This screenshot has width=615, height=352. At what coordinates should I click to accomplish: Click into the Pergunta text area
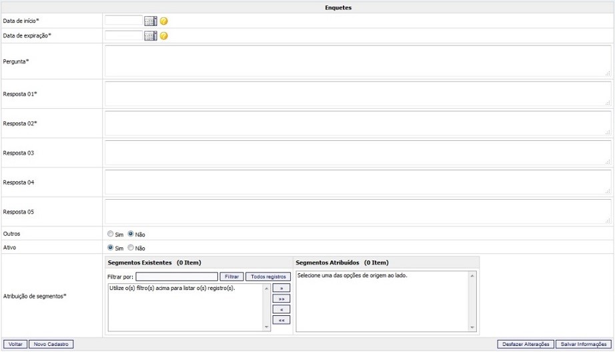pos(357,61)
